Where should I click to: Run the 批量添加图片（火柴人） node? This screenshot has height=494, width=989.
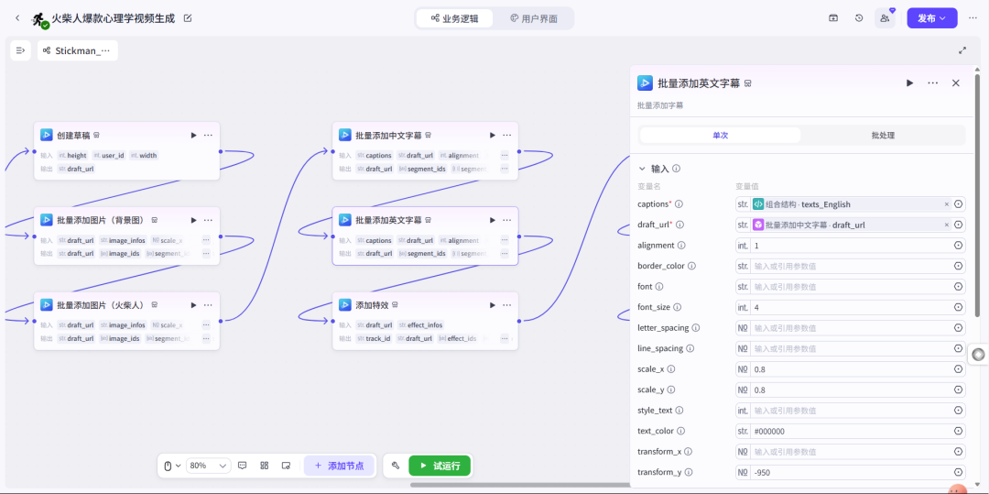193,305
